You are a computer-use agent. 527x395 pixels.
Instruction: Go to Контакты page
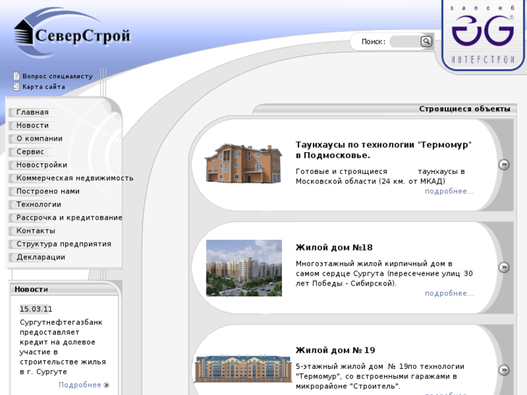[x=36, y=230]
